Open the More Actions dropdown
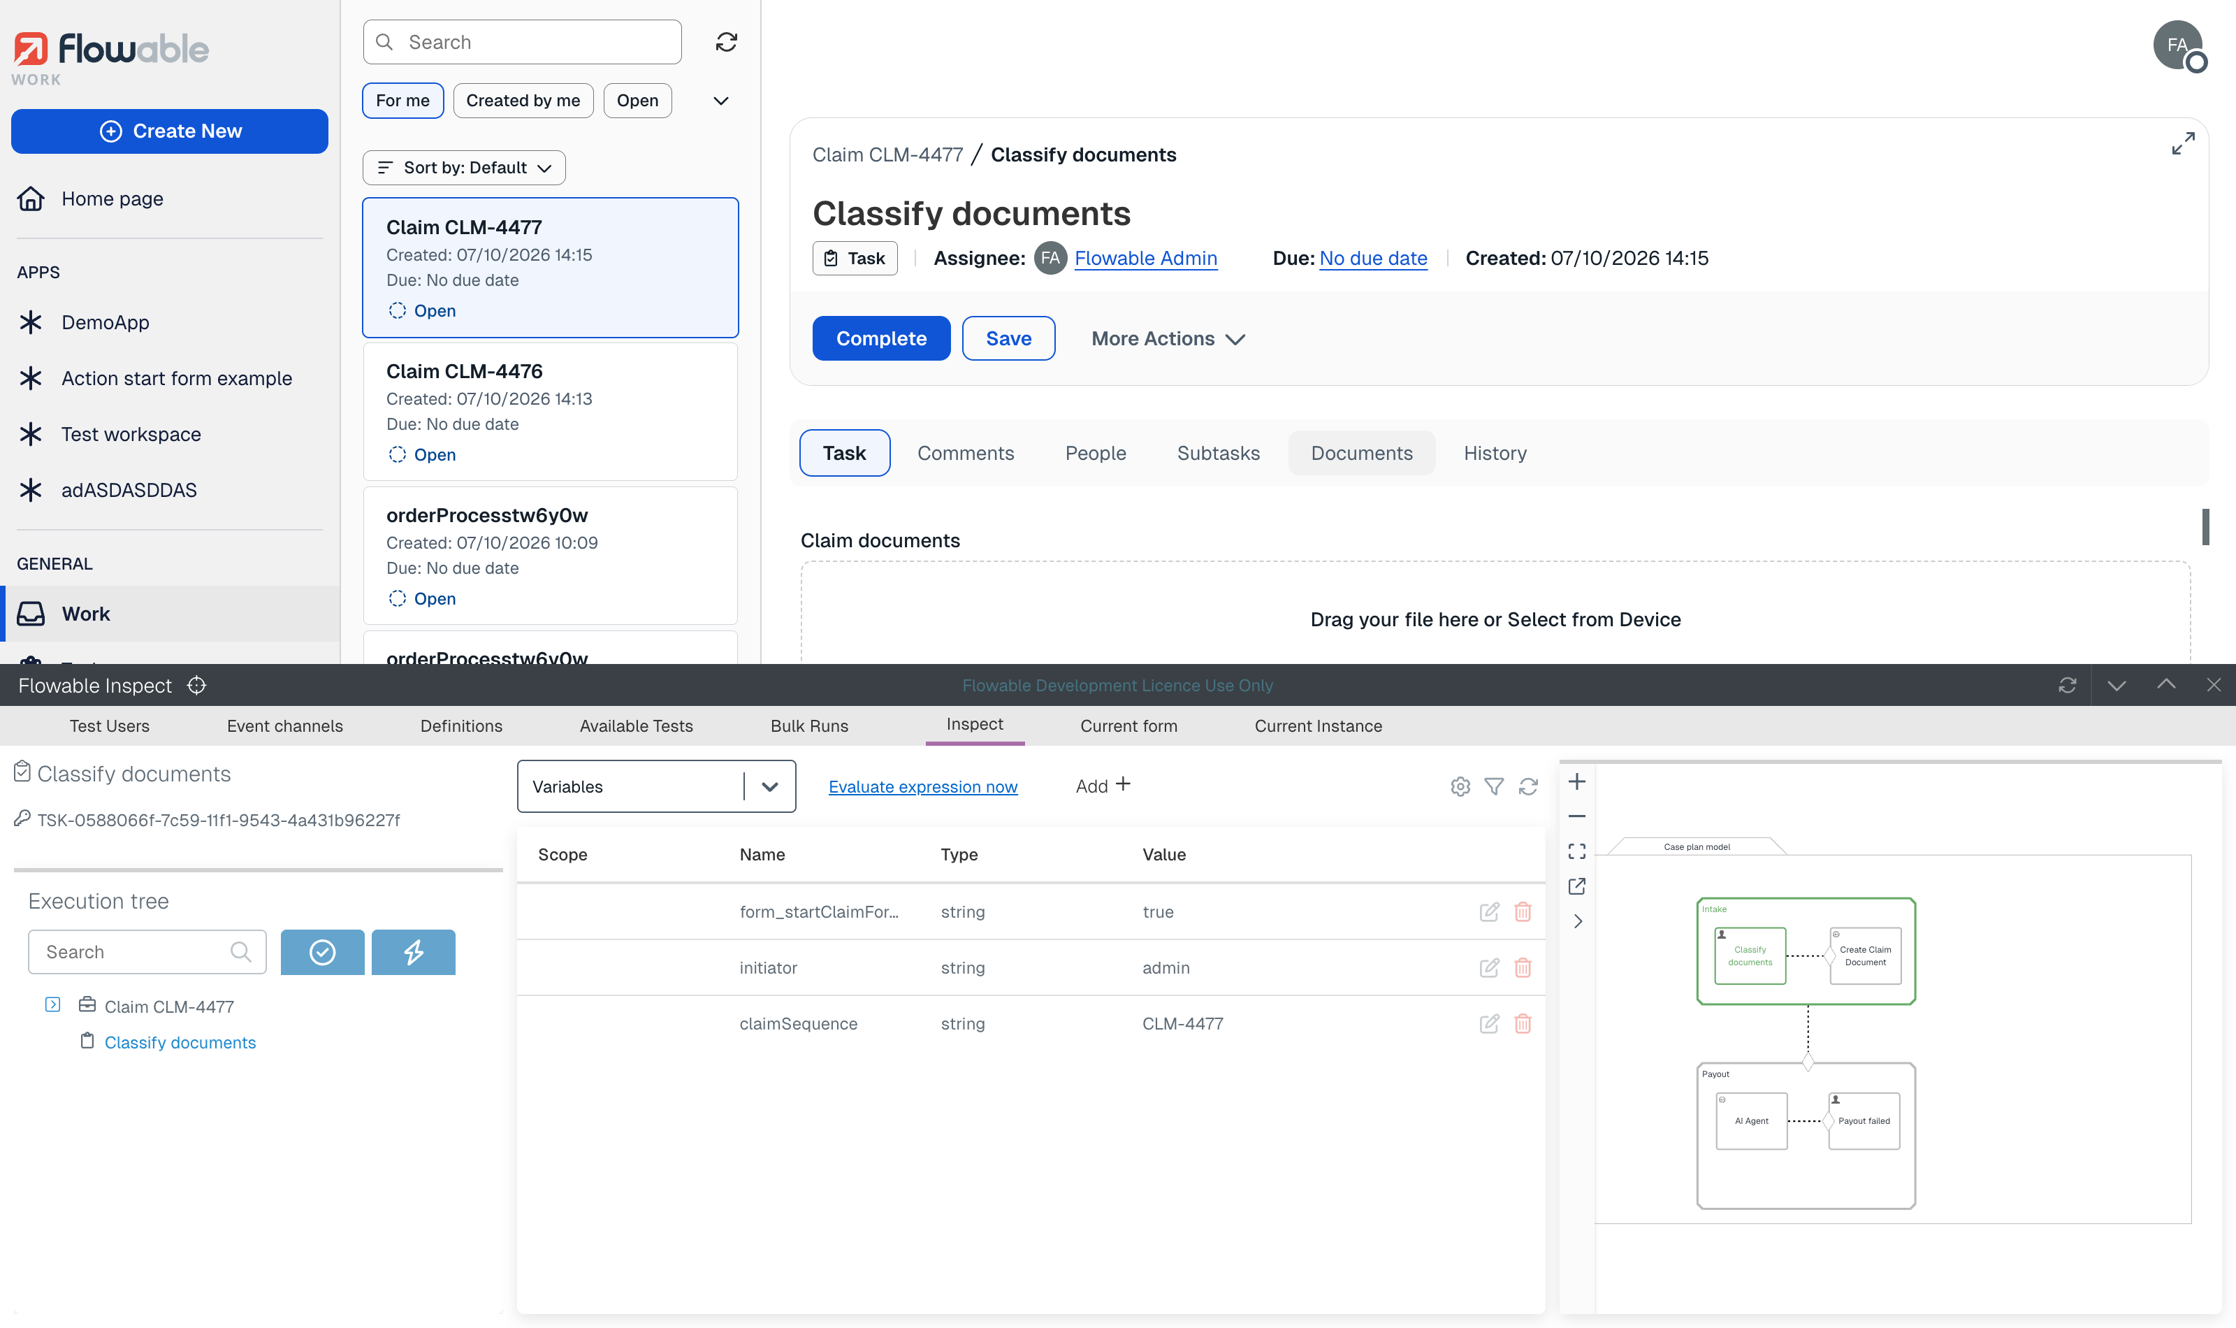The width and height of the screenshot is (2236, 1328). pos(1168,338)
